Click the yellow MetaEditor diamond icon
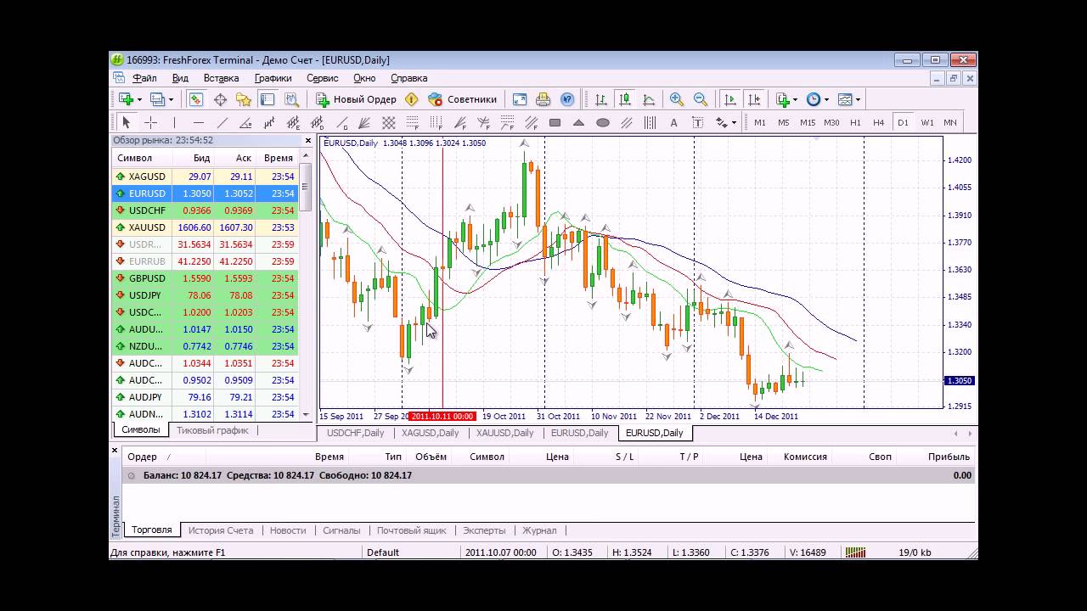1087x611 pixels. tap(412, 99)
